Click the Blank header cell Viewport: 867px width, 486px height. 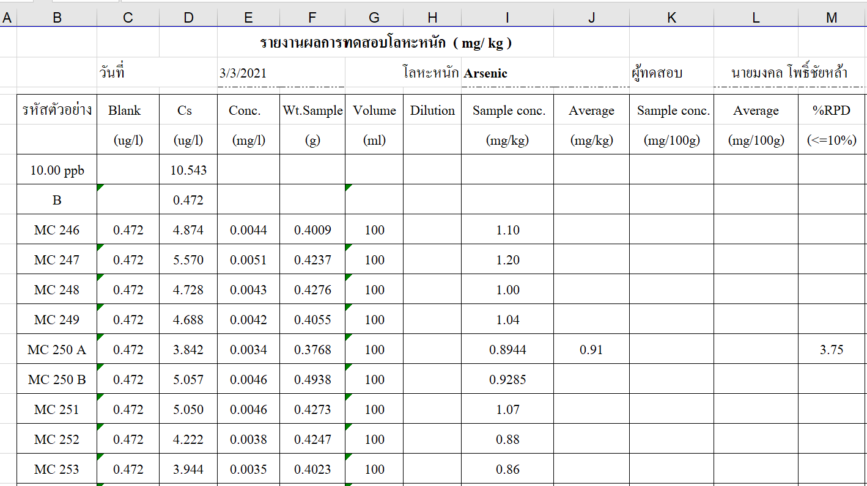point(128,111)
